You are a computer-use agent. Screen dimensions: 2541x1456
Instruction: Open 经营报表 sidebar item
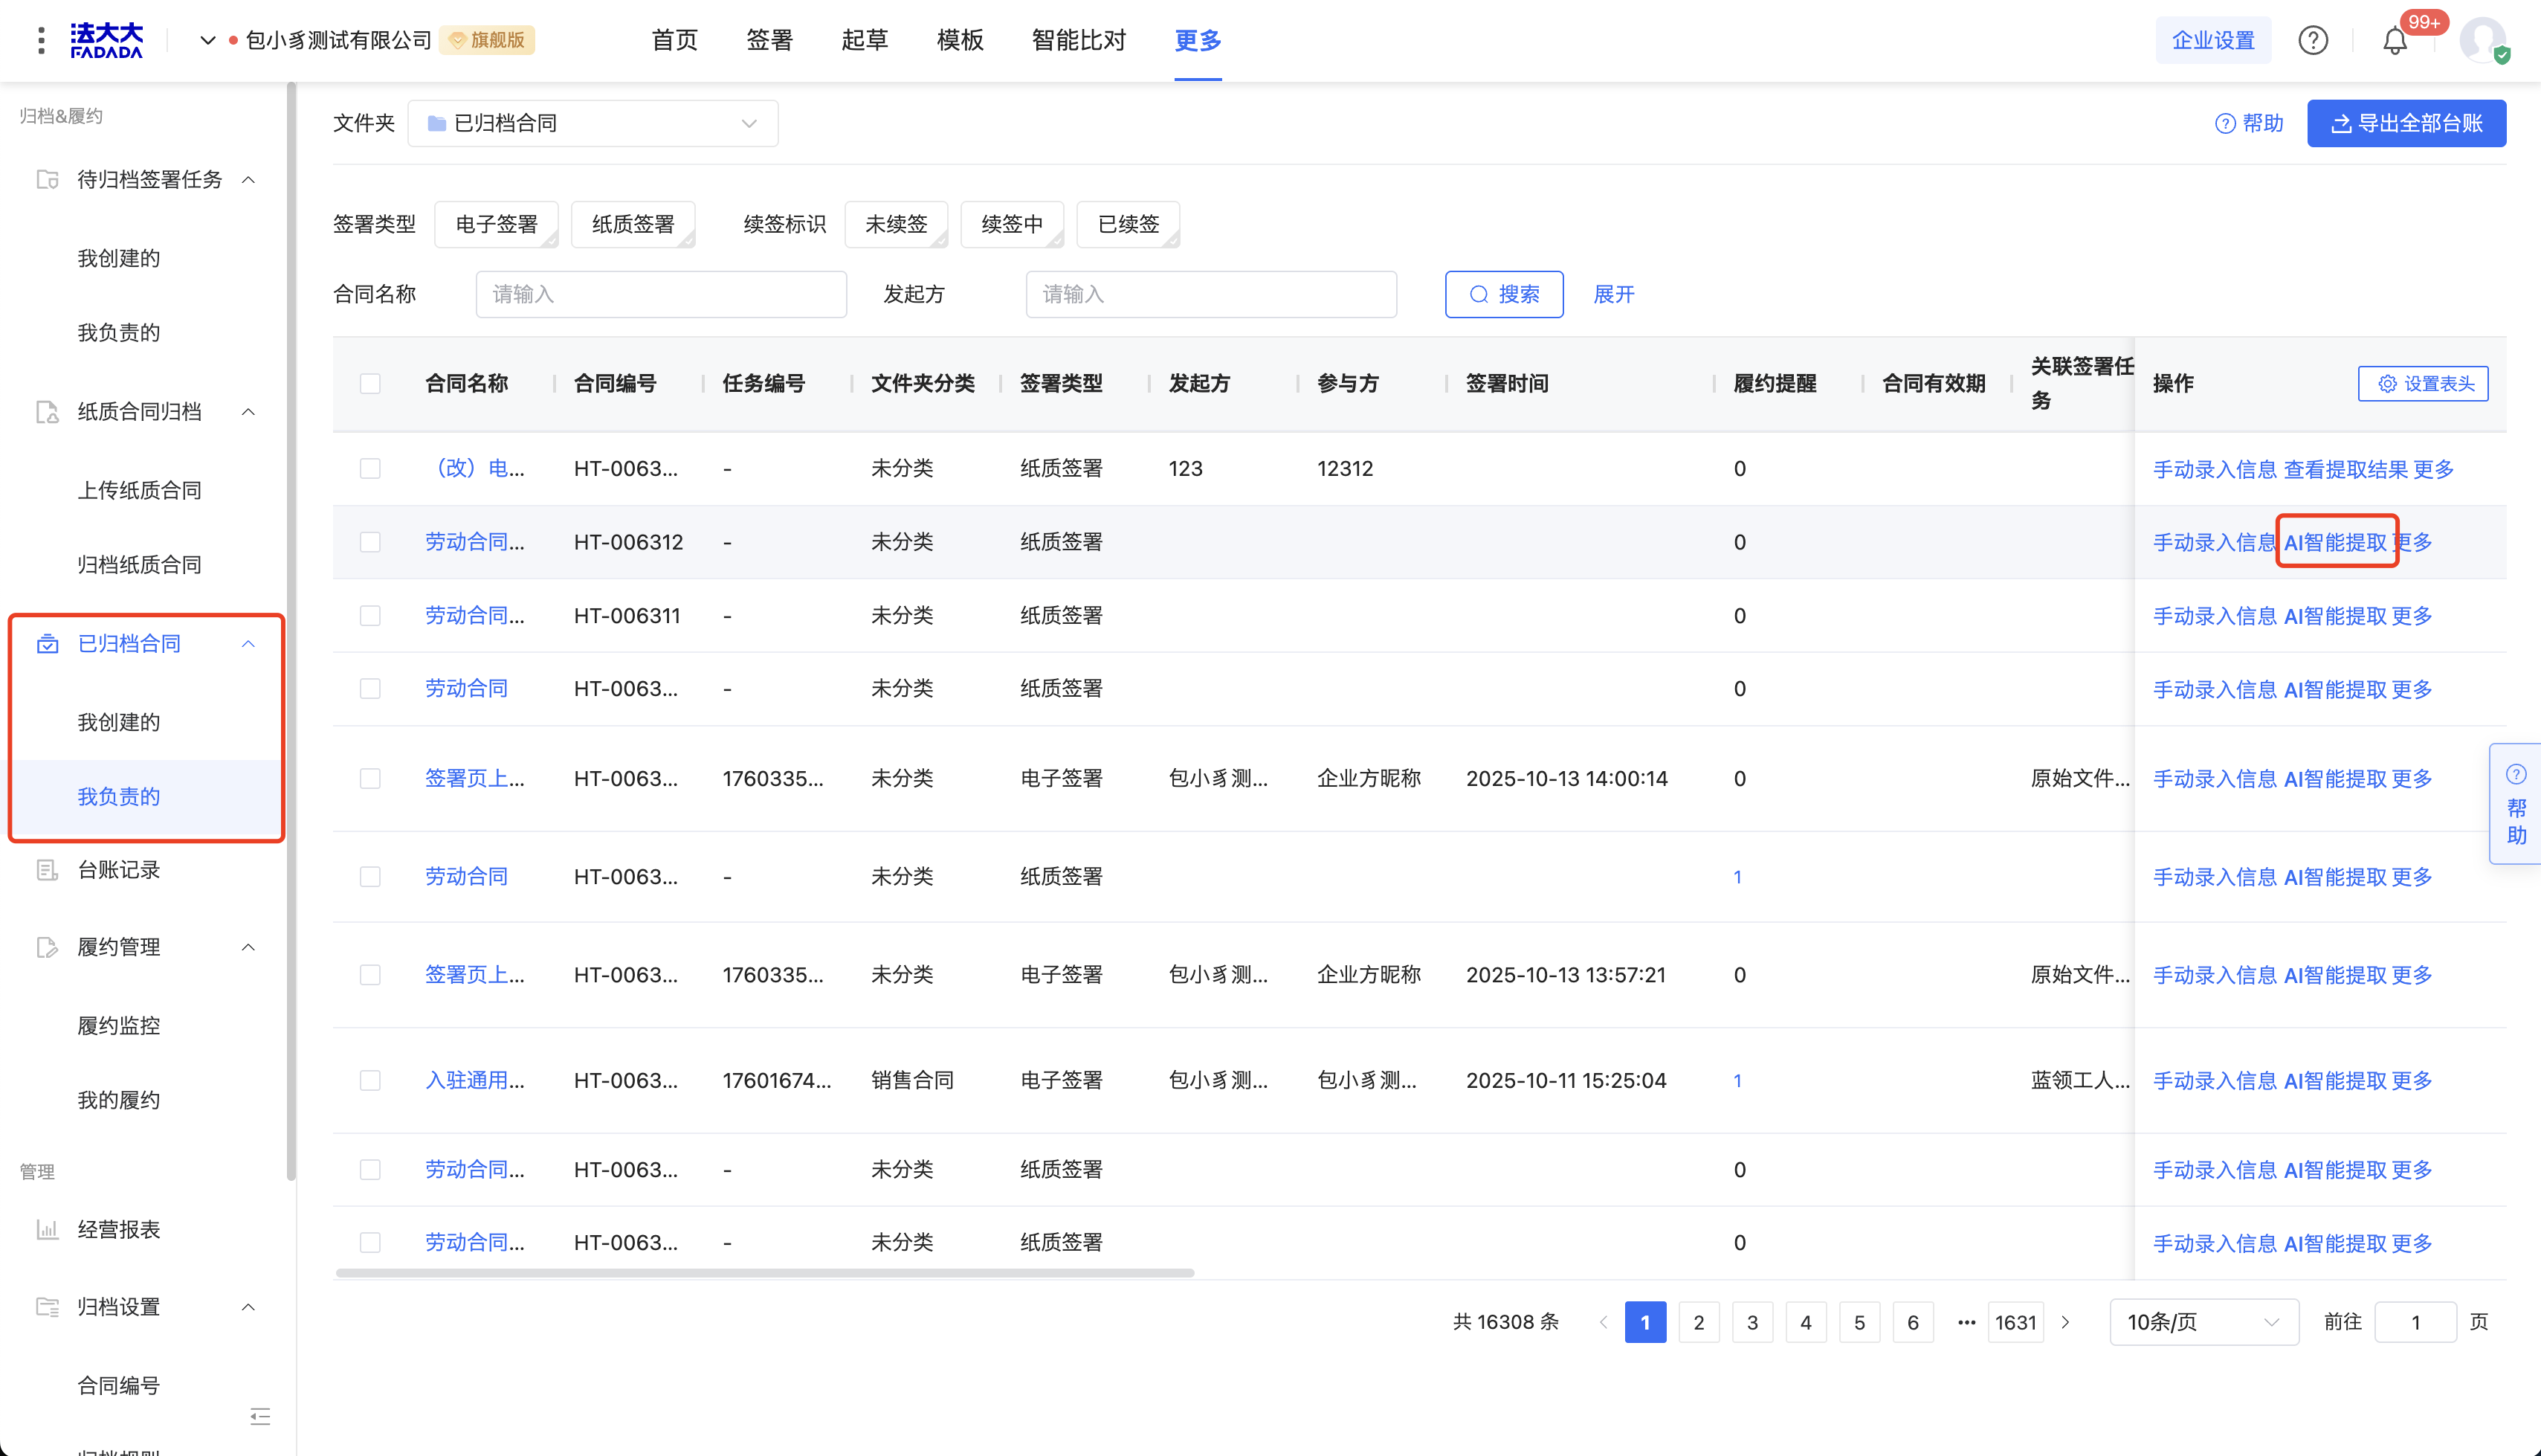click(119, 1229)
